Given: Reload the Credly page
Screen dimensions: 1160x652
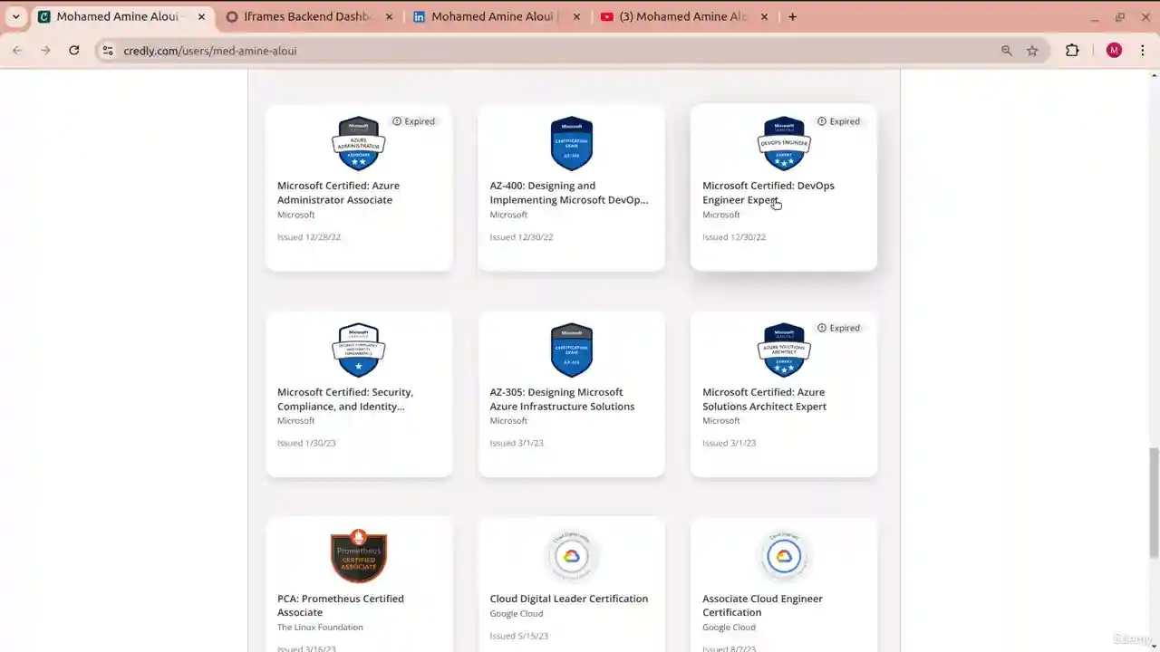Looking at the screenshot, I should click(x=74, y=51).
